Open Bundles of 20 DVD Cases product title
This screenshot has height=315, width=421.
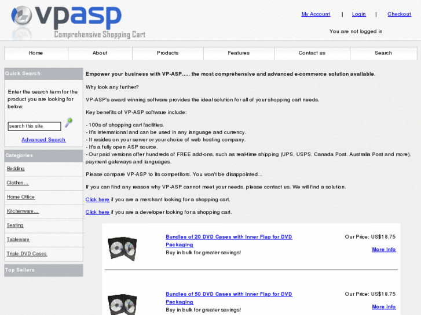(x=229, y=241)
